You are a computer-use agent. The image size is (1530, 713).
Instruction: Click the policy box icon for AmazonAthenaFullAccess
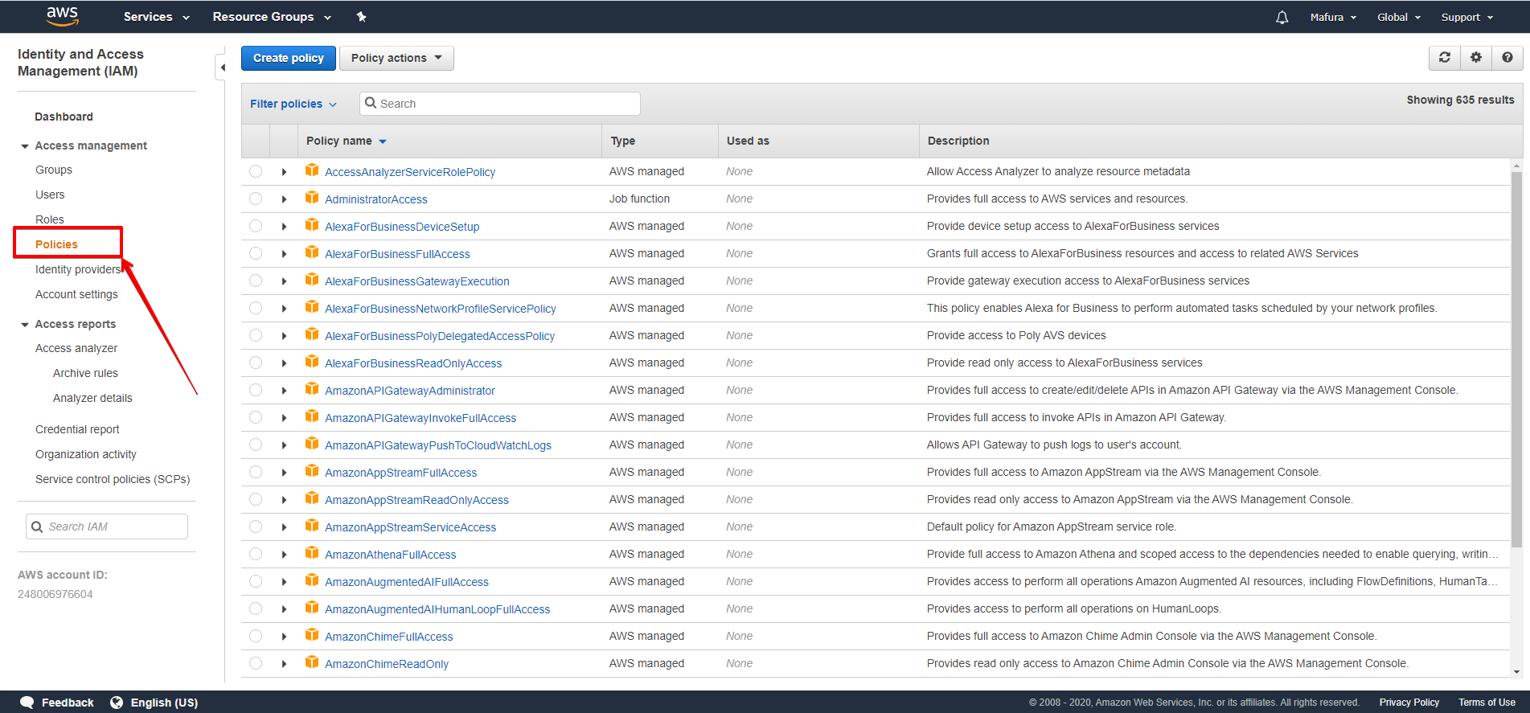tap(312, 553)
